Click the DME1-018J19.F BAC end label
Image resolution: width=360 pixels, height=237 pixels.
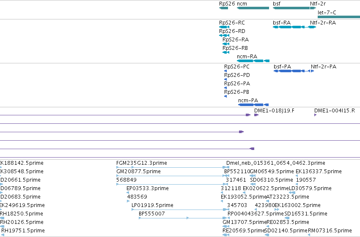pyautogui.click(x=274, y=111)
